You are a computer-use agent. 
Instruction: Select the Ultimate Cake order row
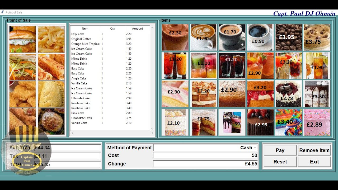click(110, 98)
